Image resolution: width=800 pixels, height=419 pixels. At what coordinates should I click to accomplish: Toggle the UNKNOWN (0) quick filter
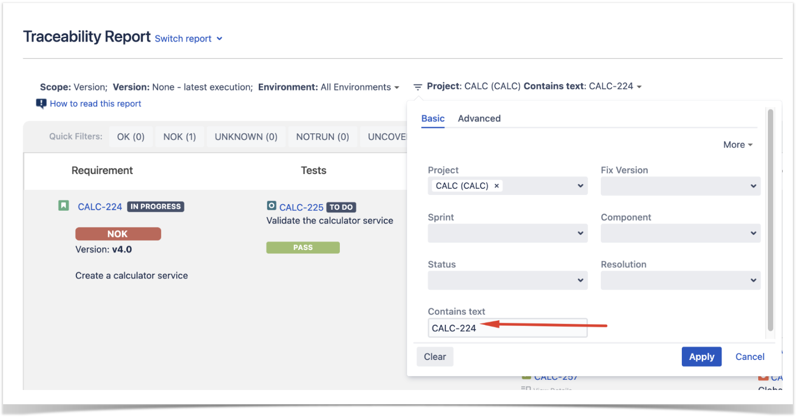[246, 137]
